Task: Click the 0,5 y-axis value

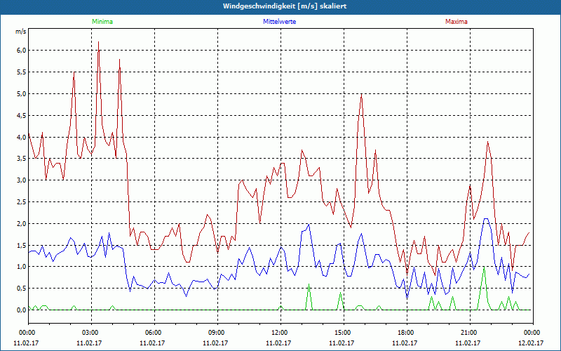Action: point(22,289)
